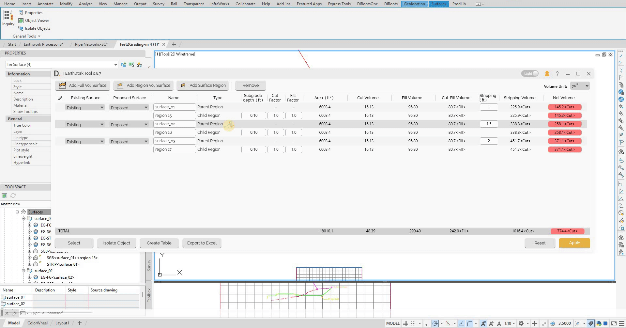626x328 pixels.
Task: Click the Export to Excel button
Action: coord(202,243)
